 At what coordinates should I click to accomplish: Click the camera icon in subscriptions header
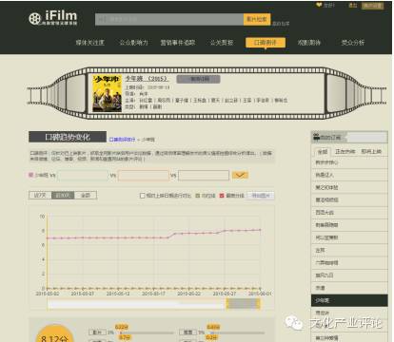(x=316, y=137)
